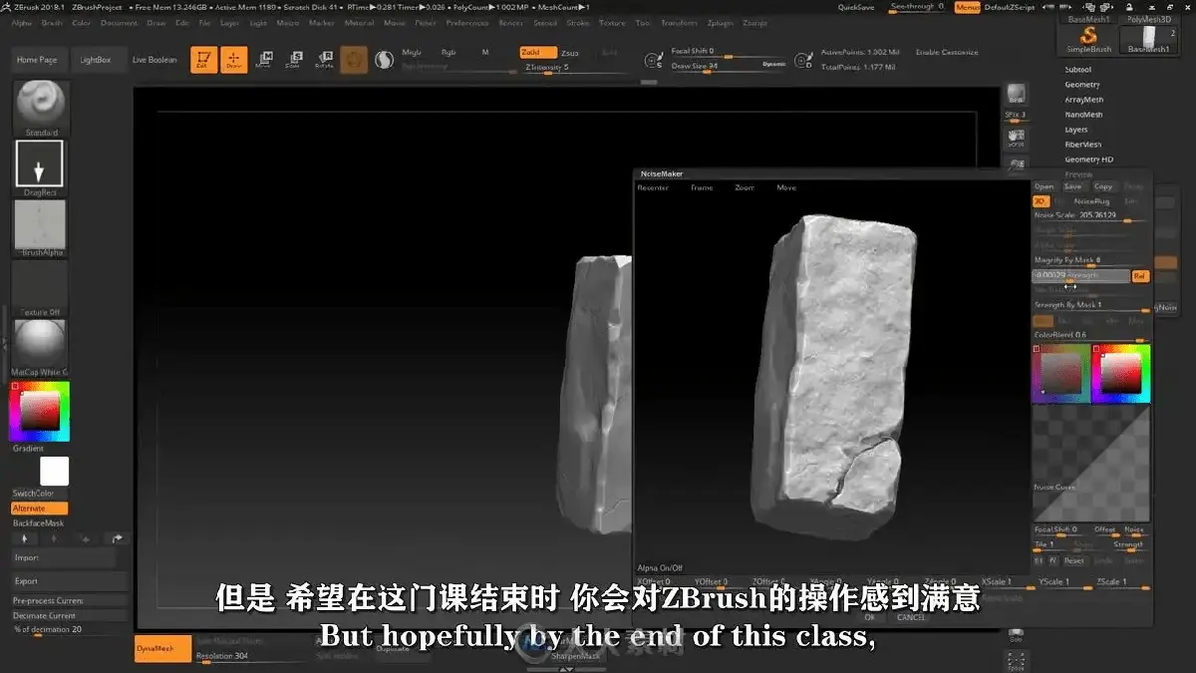Open the Document menu

[120, 22]
